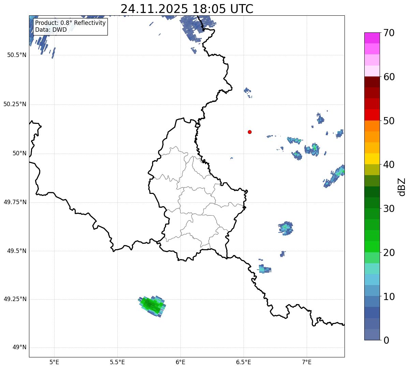Click the 5°E longitude label
The width and height of the screenshot is (410, 369).
click(x=54, y=362)
